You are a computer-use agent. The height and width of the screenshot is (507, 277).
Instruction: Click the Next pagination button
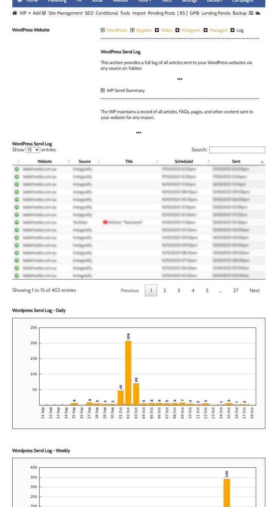254,291
